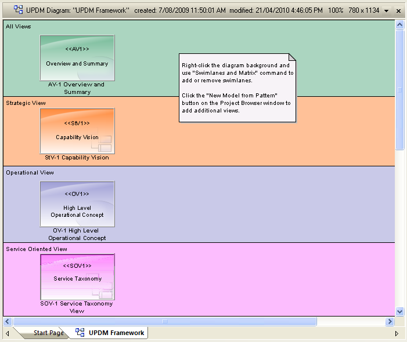Click the horizontal scrollbar left arrow
This screenshot has width=407, height=342.
tap(8, 321)
